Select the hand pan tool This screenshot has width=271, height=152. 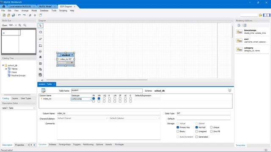click(41, 32)
